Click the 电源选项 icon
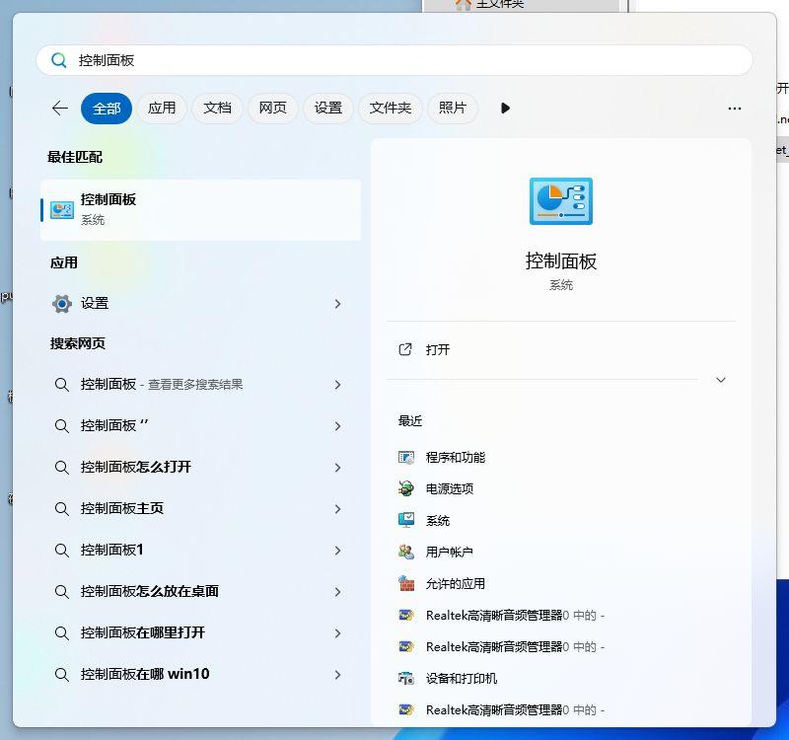The image size is (789, 740). pos(406,488)
